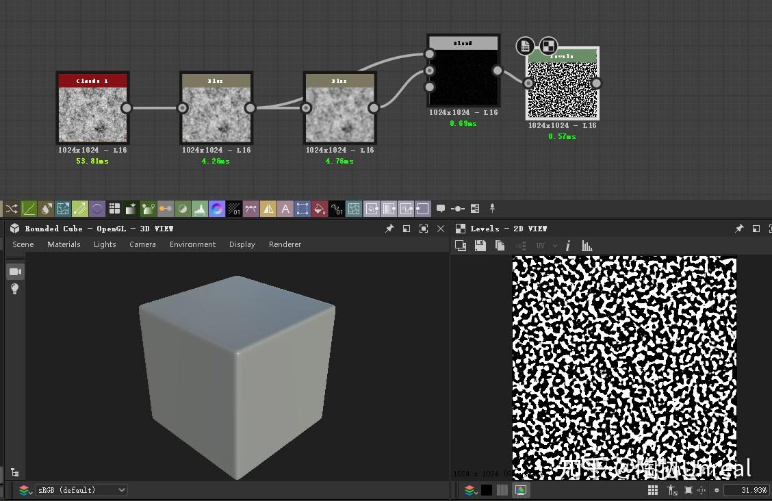
Task: Pin the Rounded Cube 3D view
Action: point(389,229)
